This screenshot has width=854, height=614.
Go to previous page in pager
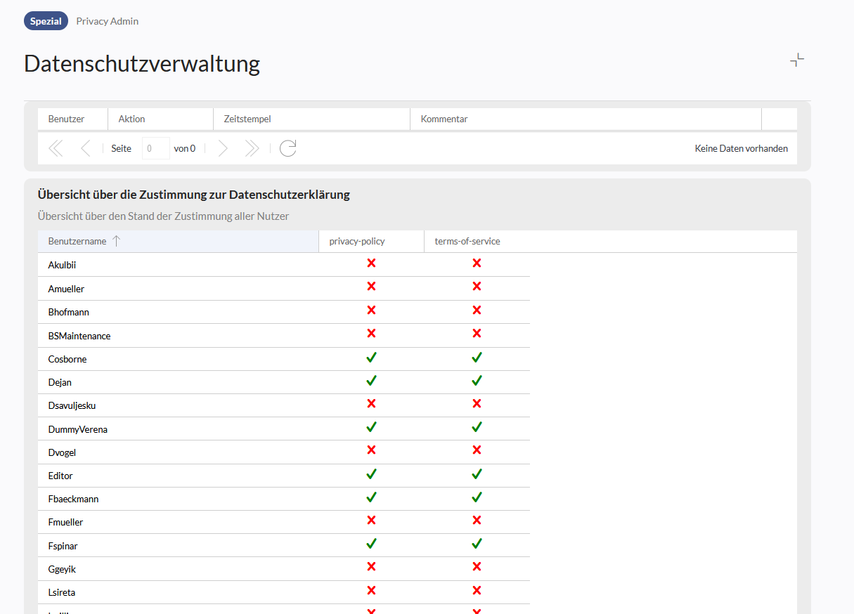pyautogui.click(x=85, y=148)
